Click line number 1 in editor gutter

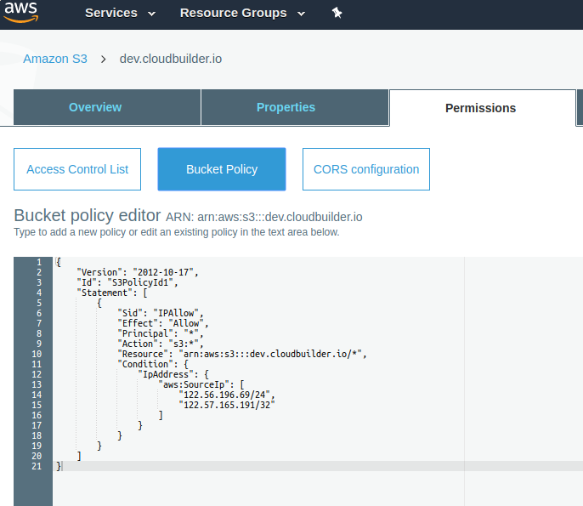tap(38, 262)
